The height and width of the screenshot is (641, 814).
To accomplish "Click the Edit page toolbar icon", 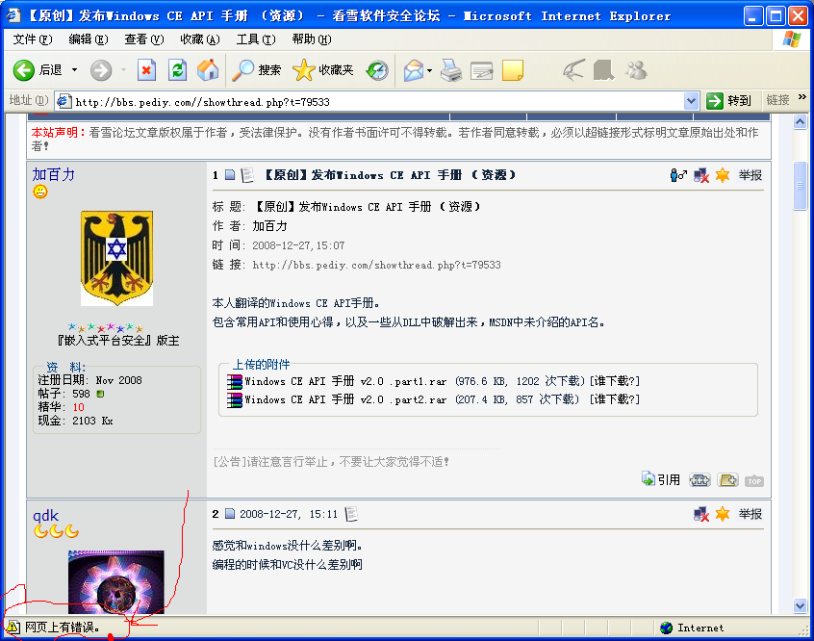I will point(482,70).
